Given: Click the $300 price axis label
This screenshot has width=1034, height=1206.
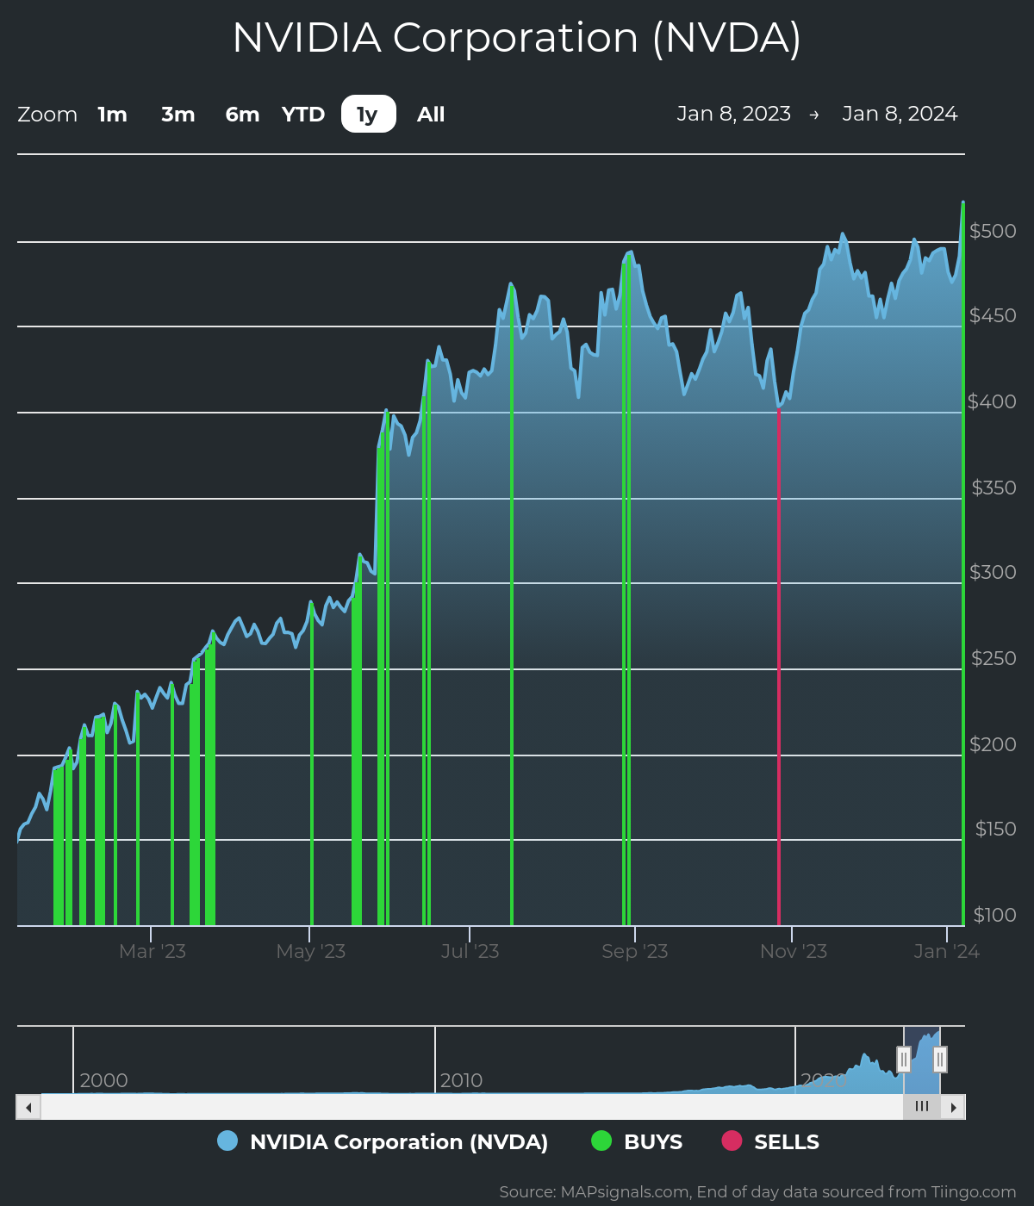Looking at the screenshot, I should click(993, 572).
